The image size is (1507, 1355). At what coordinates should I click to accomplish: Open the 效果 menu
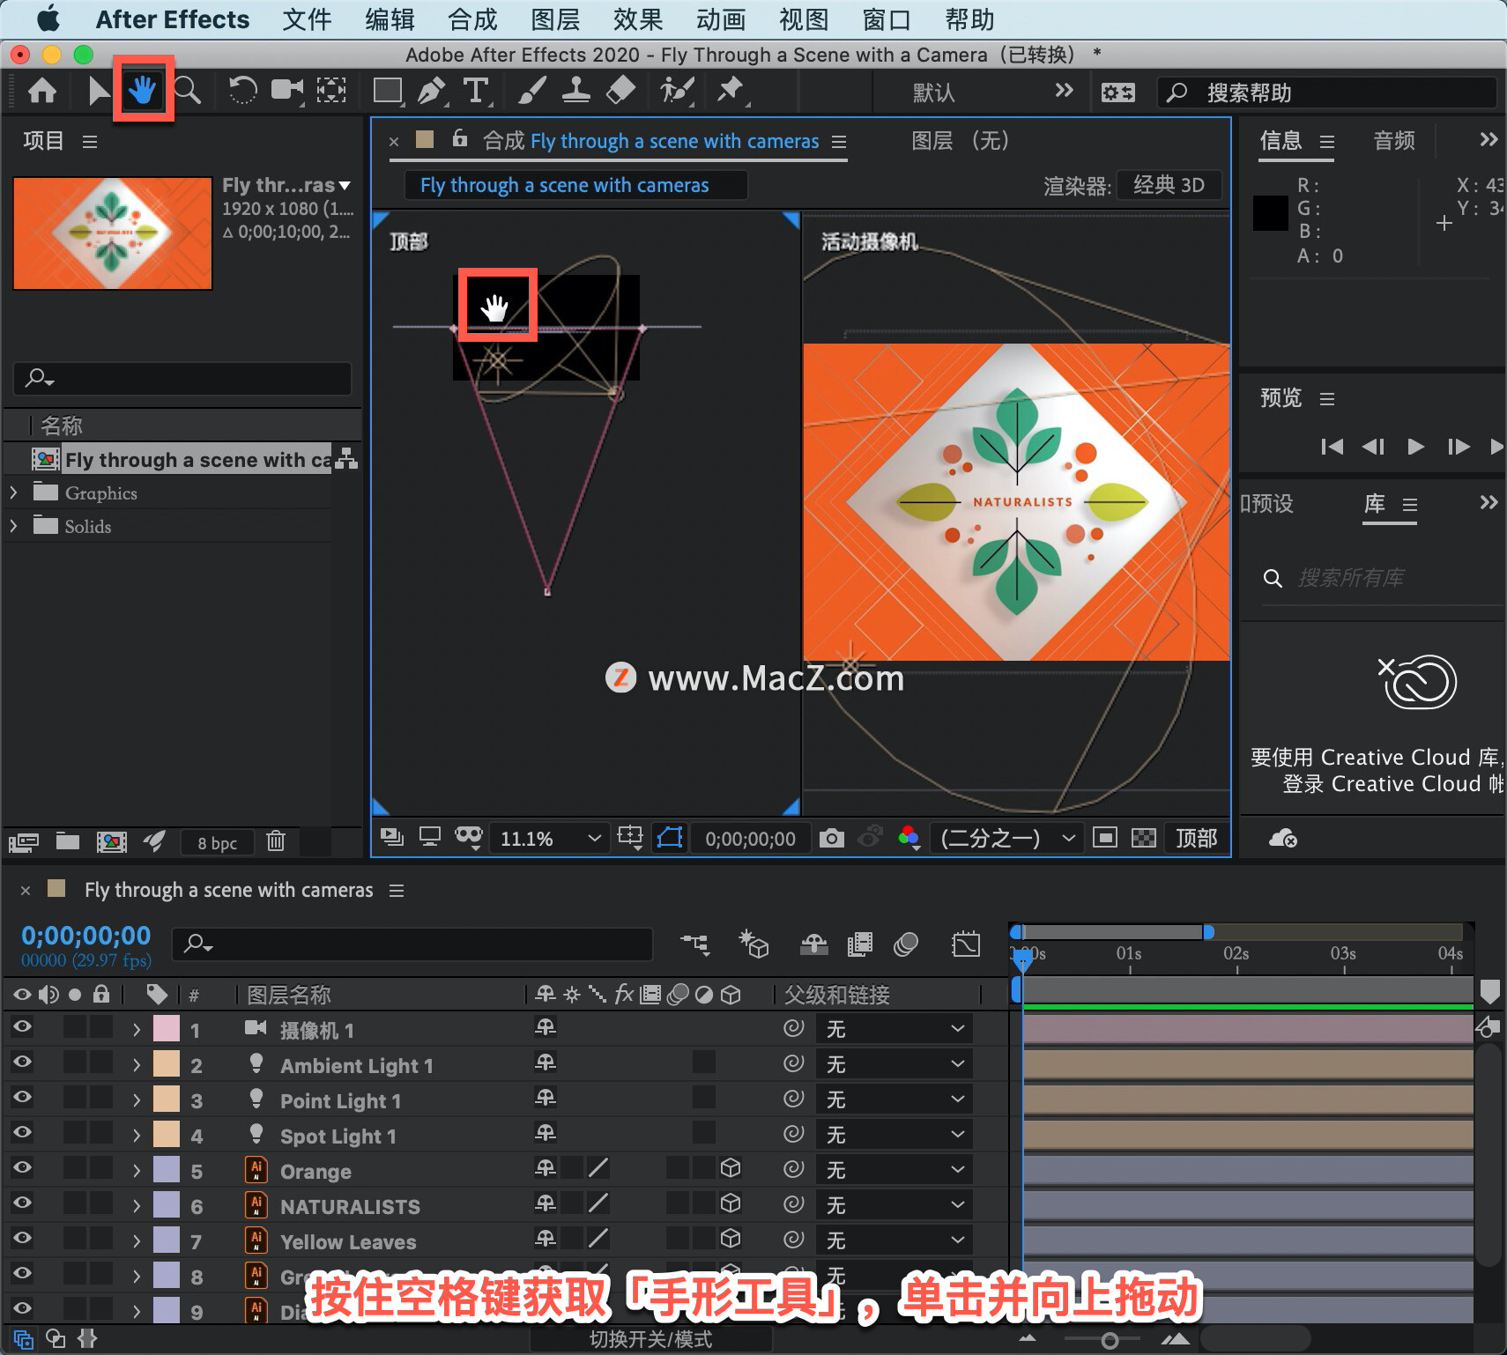pos(638,19)
